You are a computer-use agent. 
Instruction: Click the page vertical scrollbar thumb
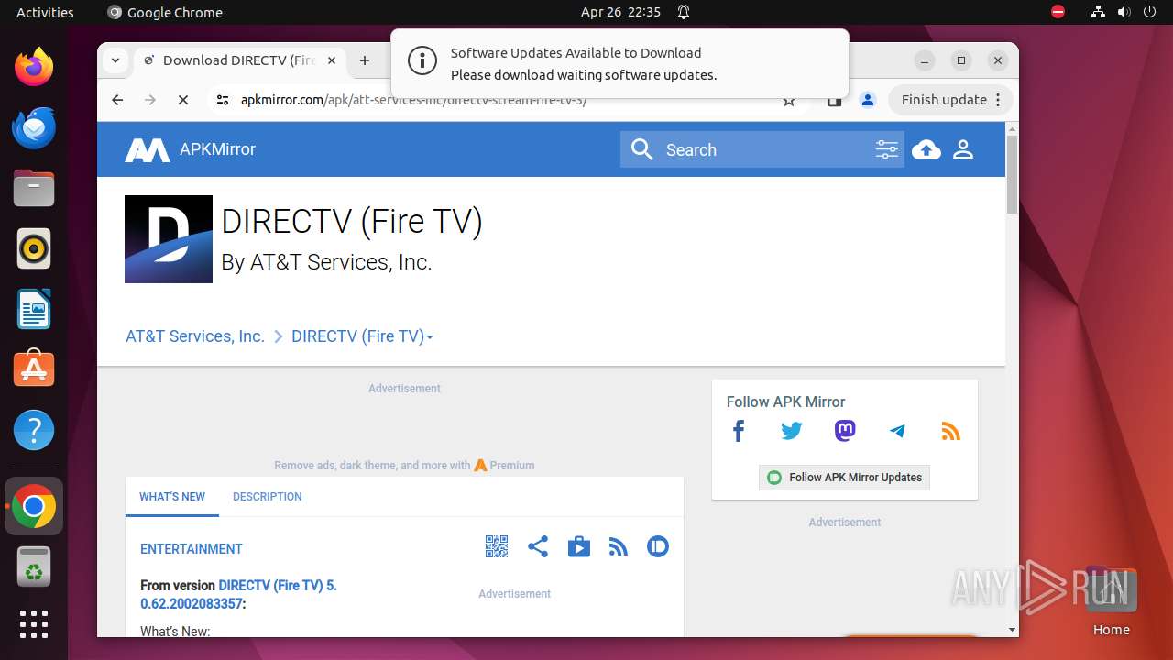coord(1012,174)
